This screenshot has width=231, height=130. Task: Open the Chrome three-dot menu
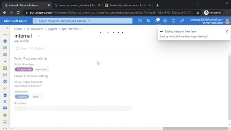pos(227,13)
